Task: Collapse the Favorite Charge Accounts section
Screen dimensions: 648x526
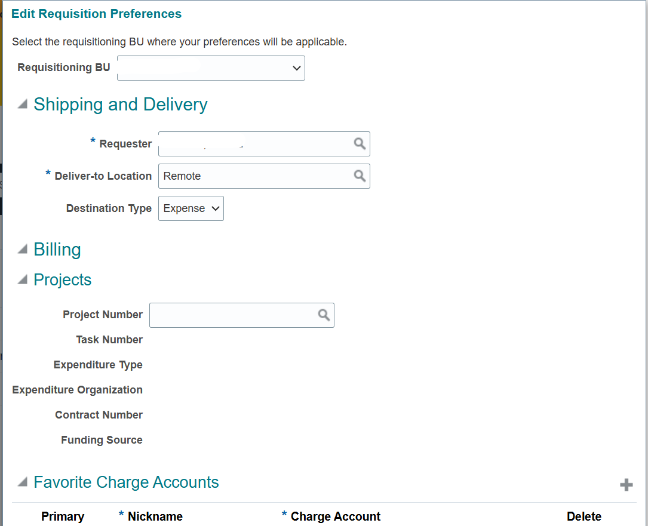Action: coord(22,482)
